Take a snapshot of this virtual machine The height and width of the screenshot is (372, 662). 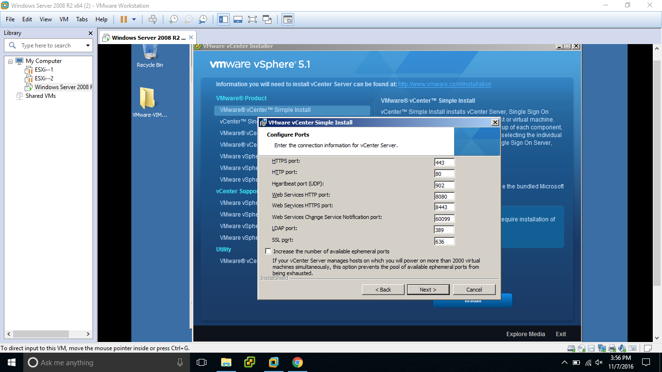(x=173, y=19)
